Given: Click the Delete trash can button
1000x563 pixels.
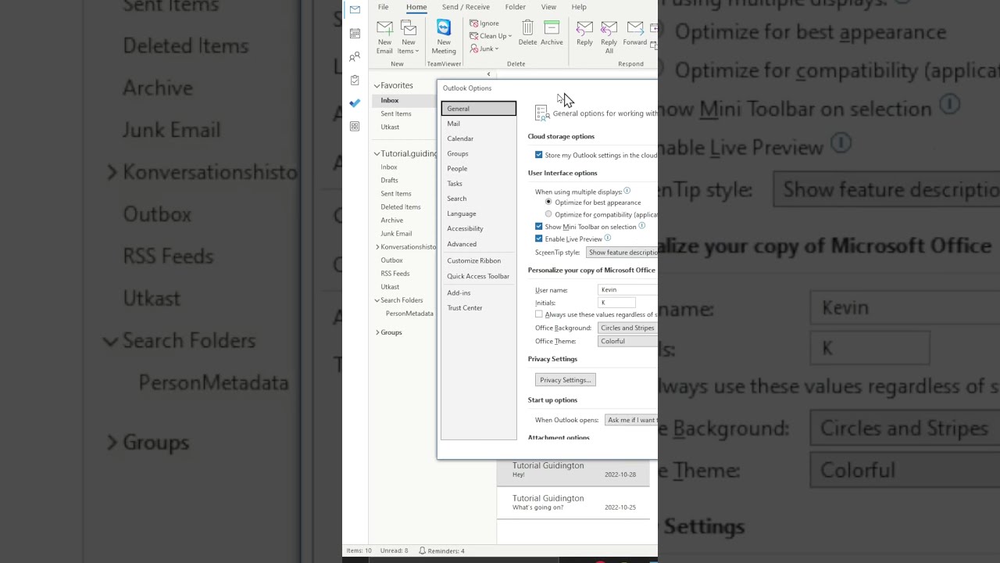Looking at the screenshot, I should tap(527, 33).
